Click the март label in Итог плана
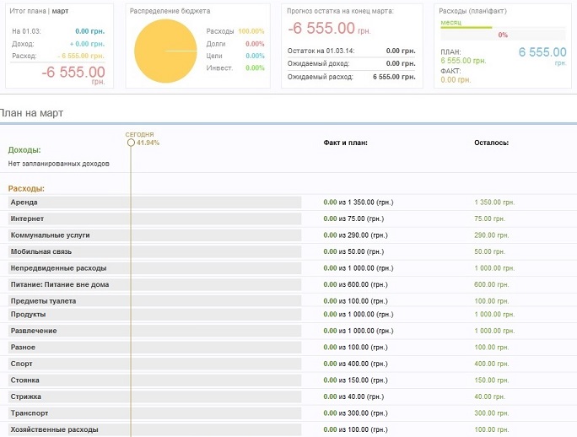This screenshot has width=577, height=437. click(x=61, y=11)
